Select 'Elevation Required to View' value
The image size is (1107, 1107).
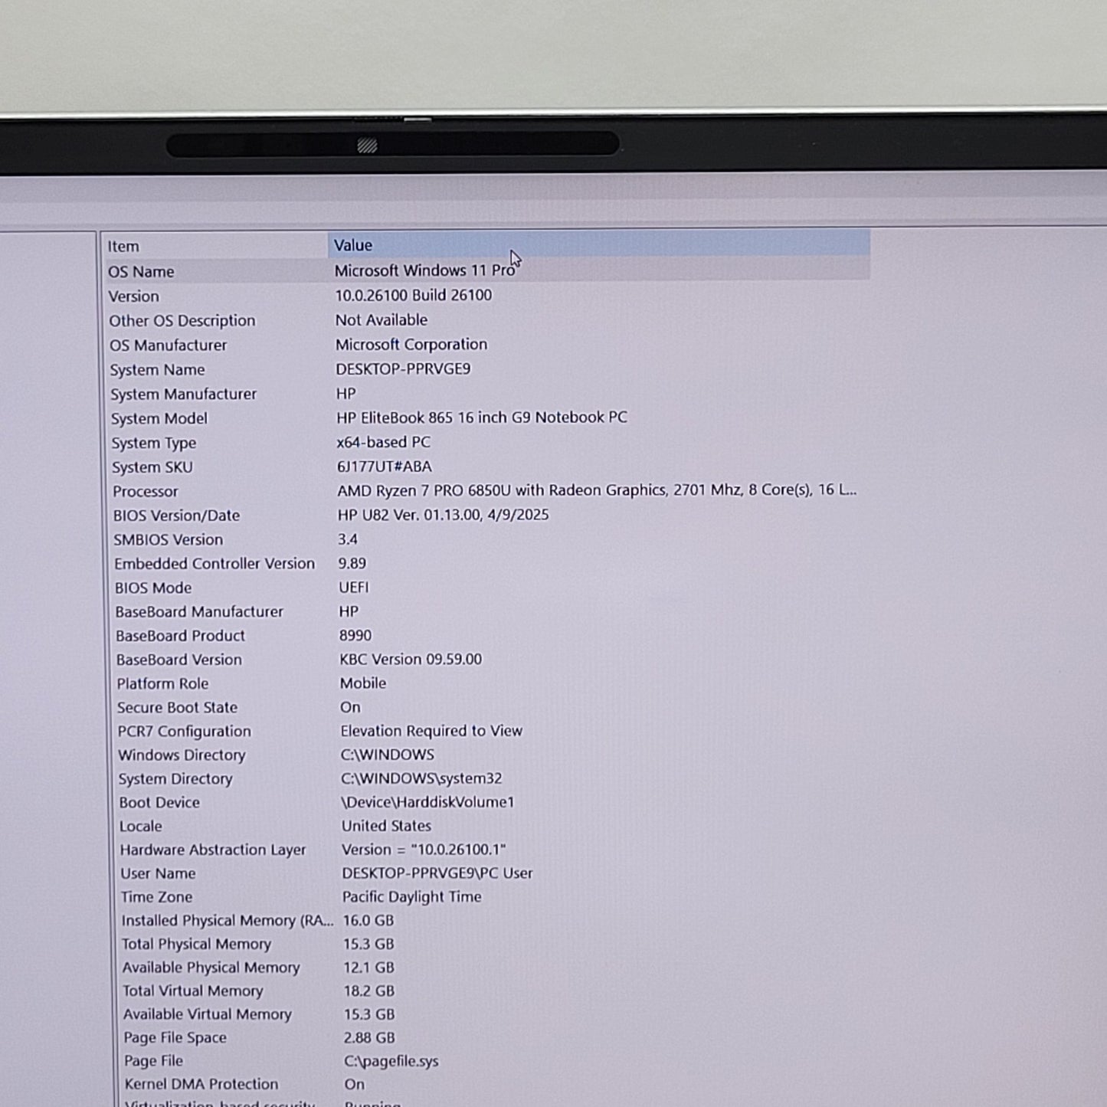click(x=431, y=731)
